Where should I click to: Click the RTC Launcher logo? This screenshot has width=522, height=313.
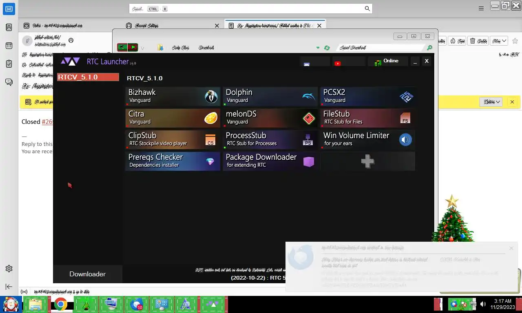70,62
